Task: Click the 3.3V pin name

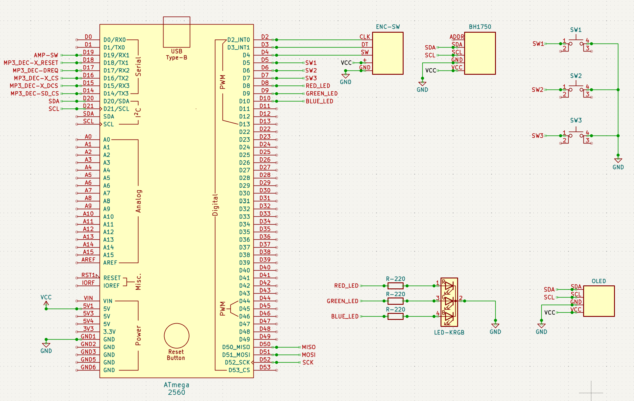Action: 110,332
